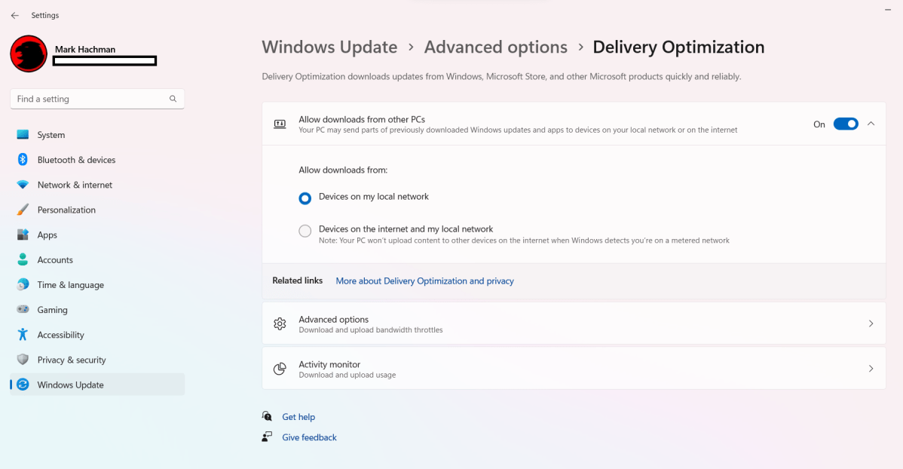Click the Give feedback link
This screenshot has width=903, height=469.
309,437
